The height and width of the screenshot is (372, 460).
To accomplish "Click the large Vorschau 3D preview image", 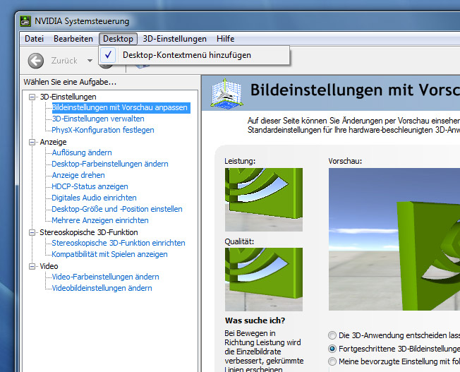I will point(394,239).
